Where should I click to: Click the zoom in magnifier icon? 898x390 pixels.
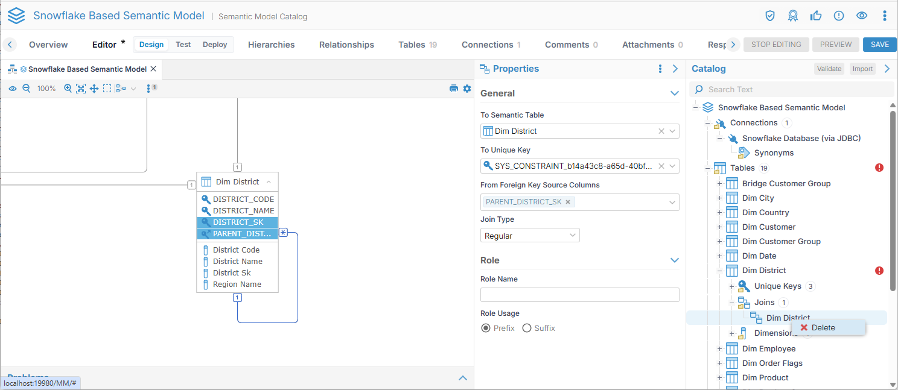click(x=68, y=89)
